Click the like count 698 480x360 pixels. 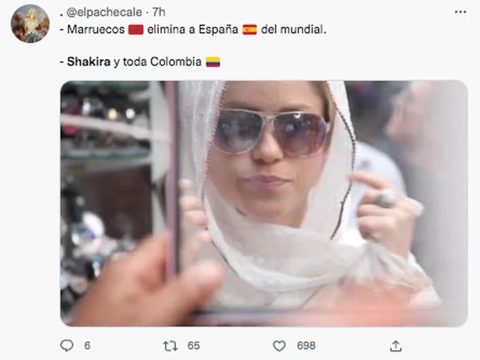point(306,346)
